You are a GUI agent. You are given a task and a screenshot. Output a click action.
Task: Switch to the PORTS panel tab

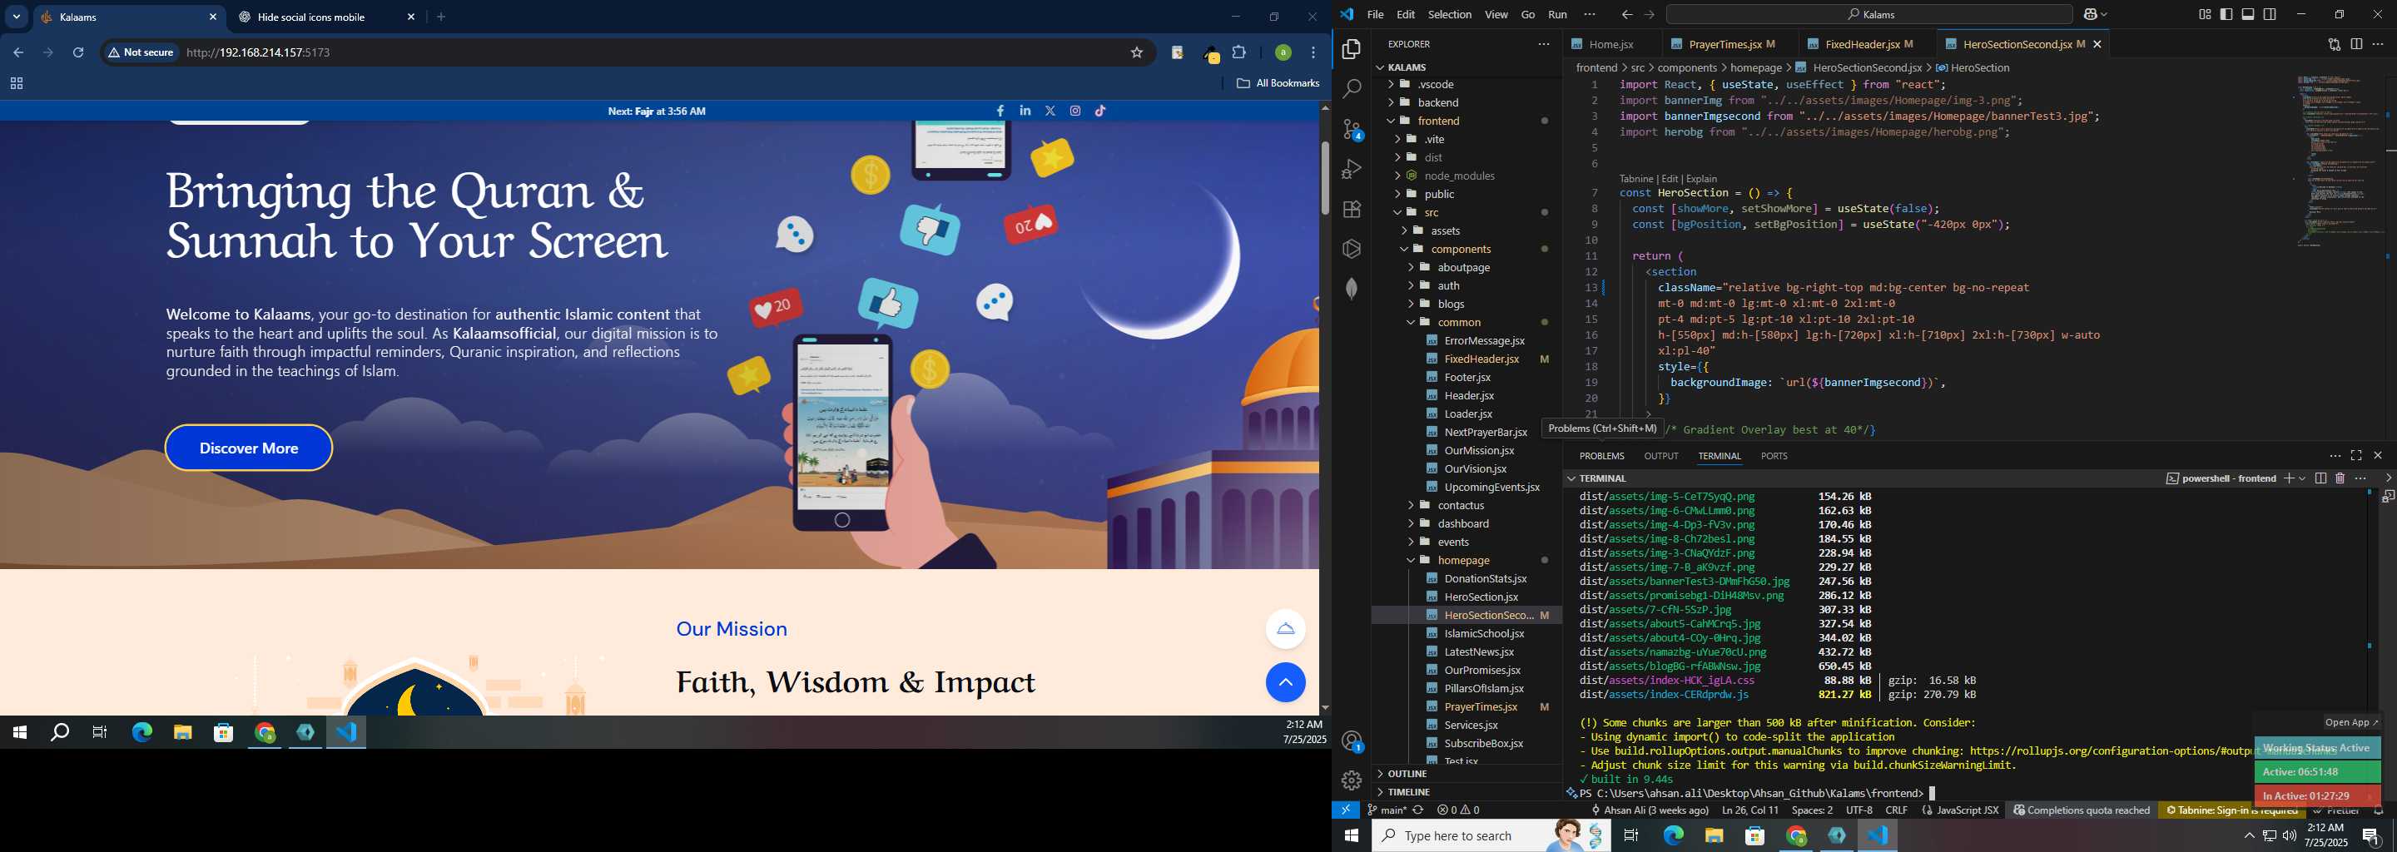point(1774,456)
